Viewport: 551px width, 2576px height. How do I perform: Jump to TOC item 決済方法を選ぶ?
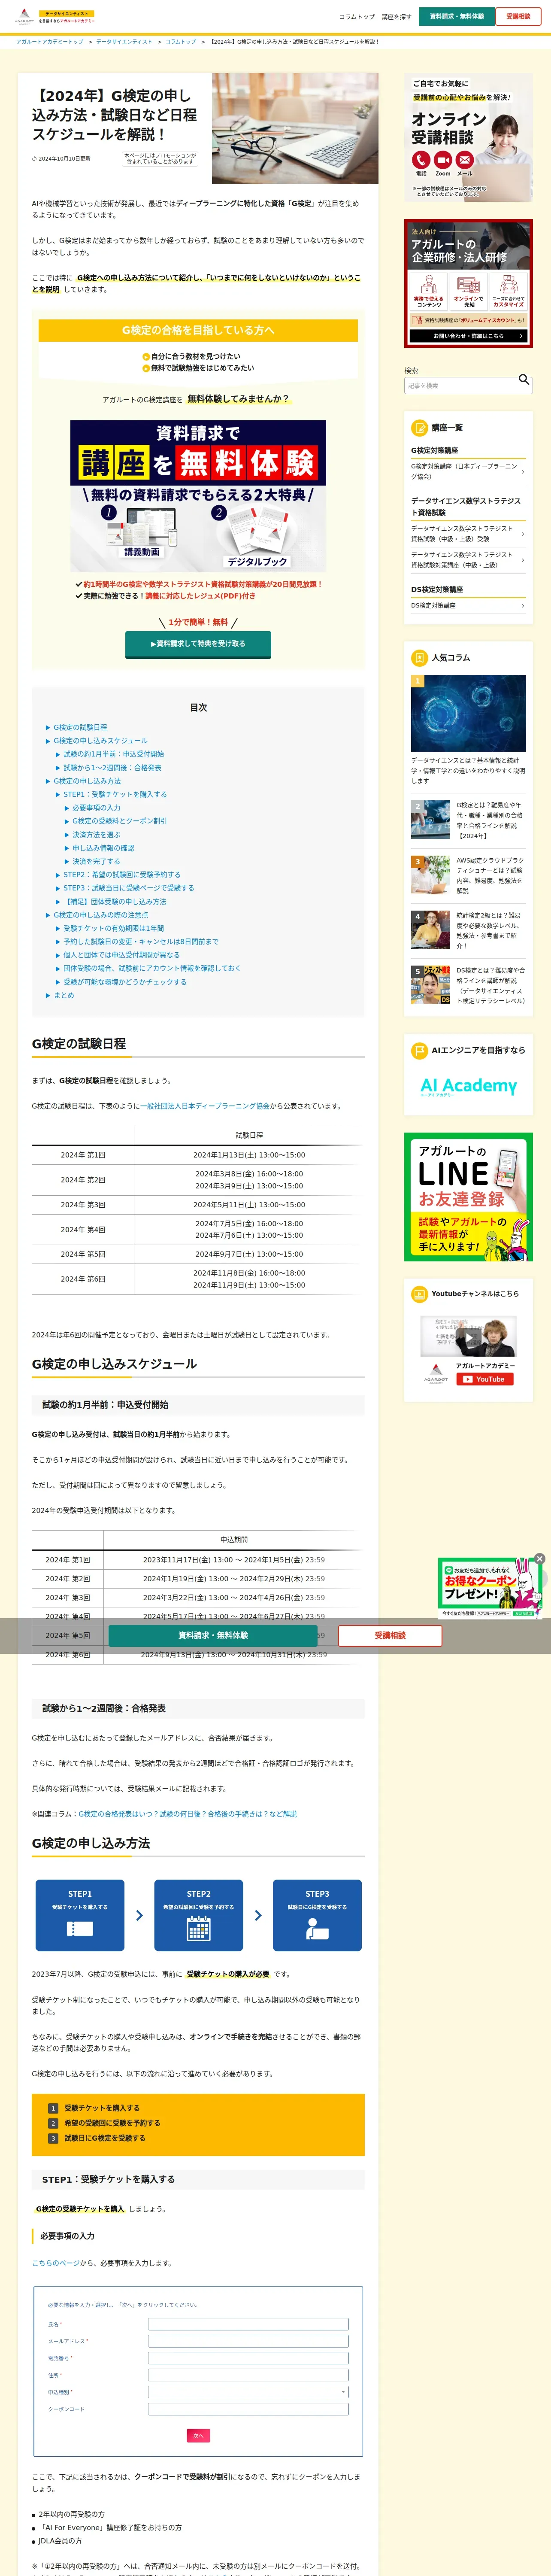tap(96, 834)
